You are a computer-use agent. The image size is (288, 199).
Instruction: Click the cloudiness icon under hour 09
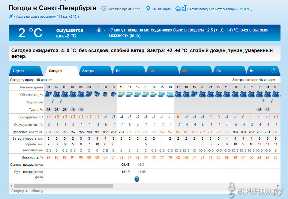[x=113, y=94]
